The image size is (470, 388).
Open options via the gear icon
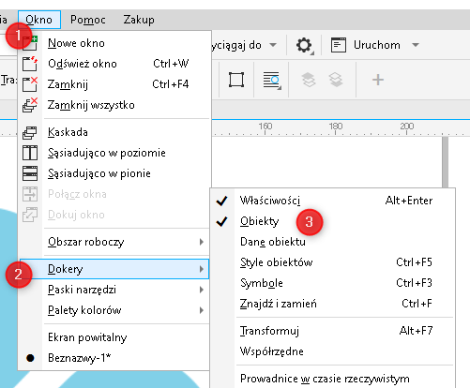[304, 45]
